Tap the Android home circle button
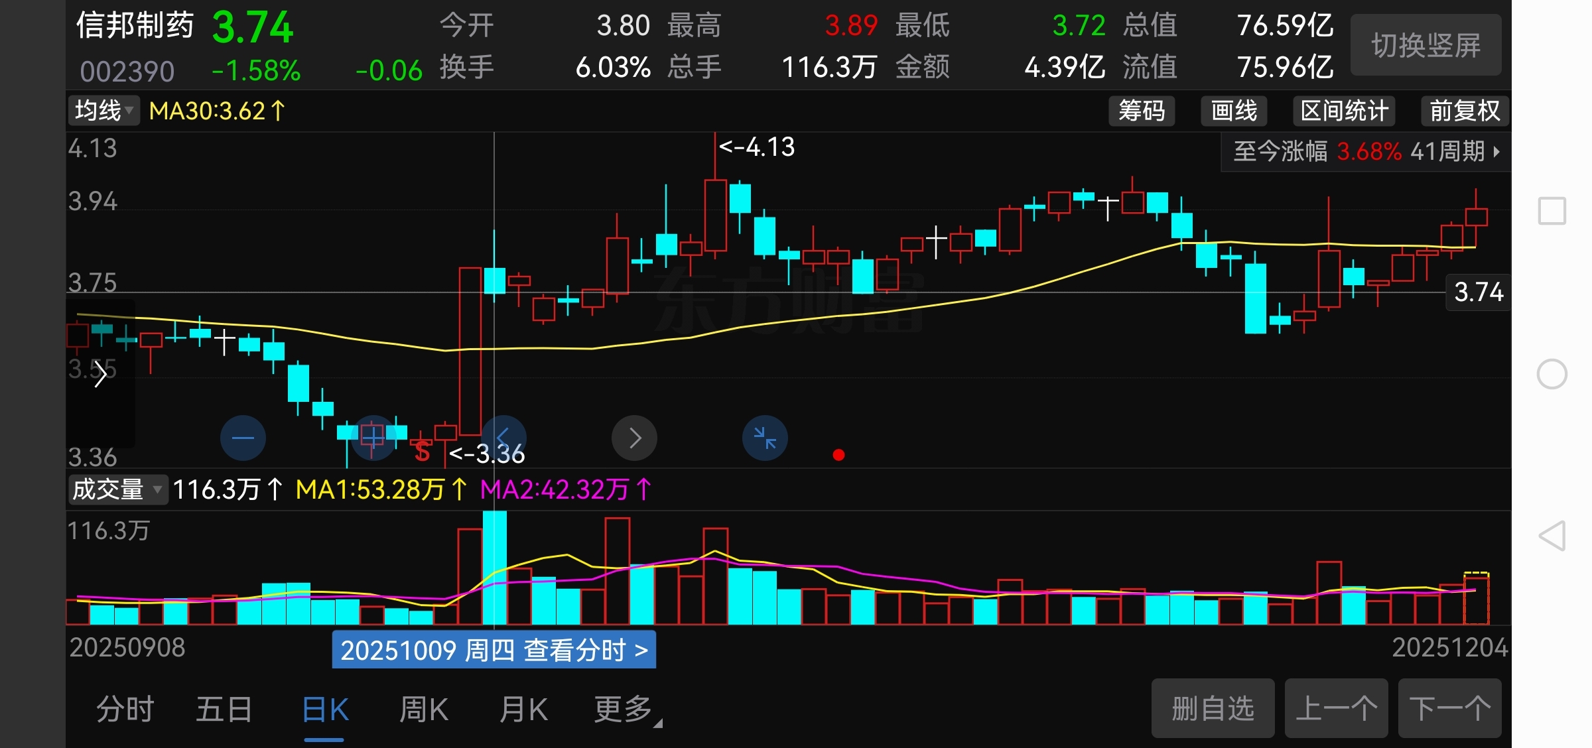The height and width of the screenshot is (748, 1592). (x=1552, y=374)
